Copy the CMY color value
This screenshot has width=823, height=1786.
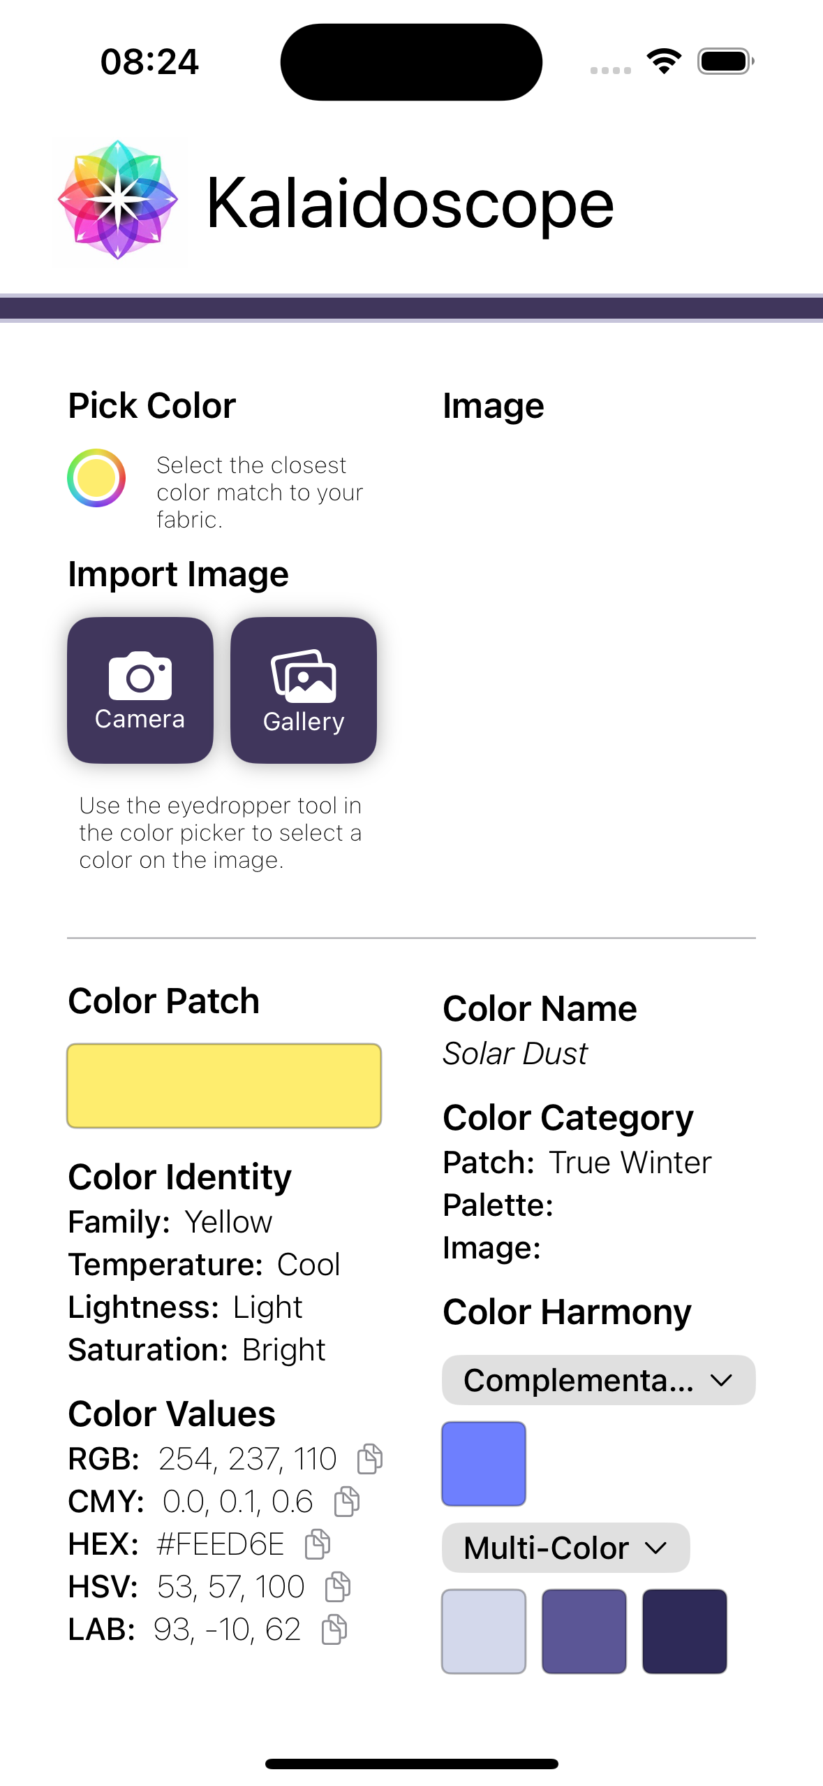coord(347,1502)
